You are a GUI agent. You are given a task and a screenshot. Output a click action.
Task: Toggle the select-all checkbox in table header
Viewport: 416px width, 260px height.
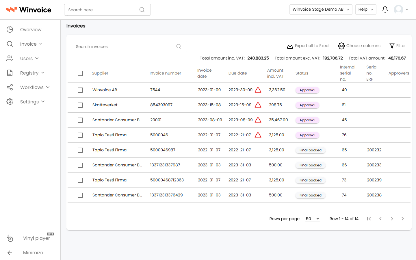[80, 73]
